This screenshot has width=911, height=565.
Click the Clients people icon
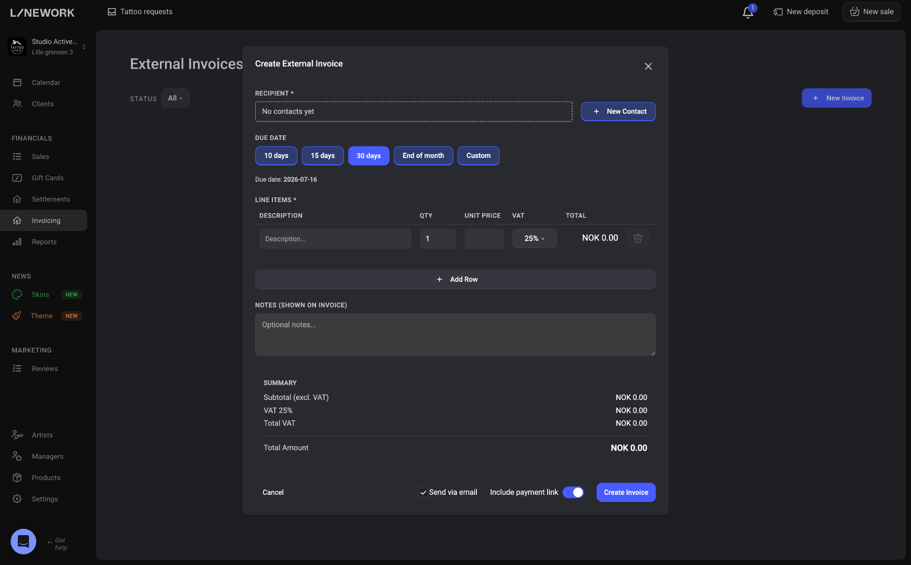[x=17, y=104]
